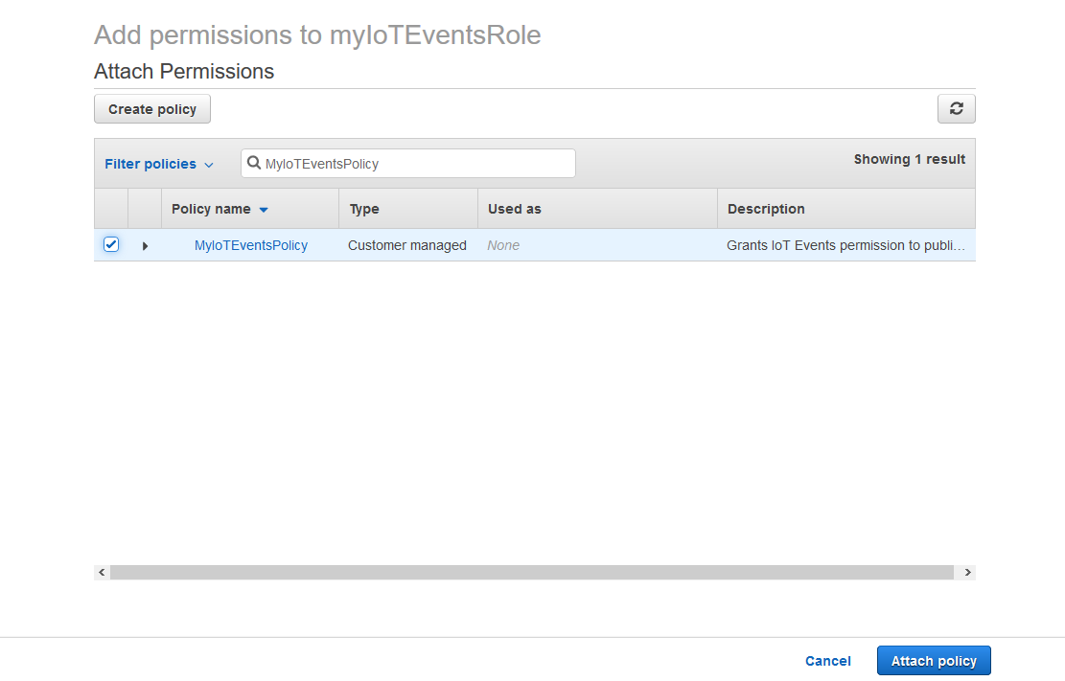The width and height of the screenshot is (1065, 681).
Task: Open the Filter policies dropdown
Action: point(159,164)
